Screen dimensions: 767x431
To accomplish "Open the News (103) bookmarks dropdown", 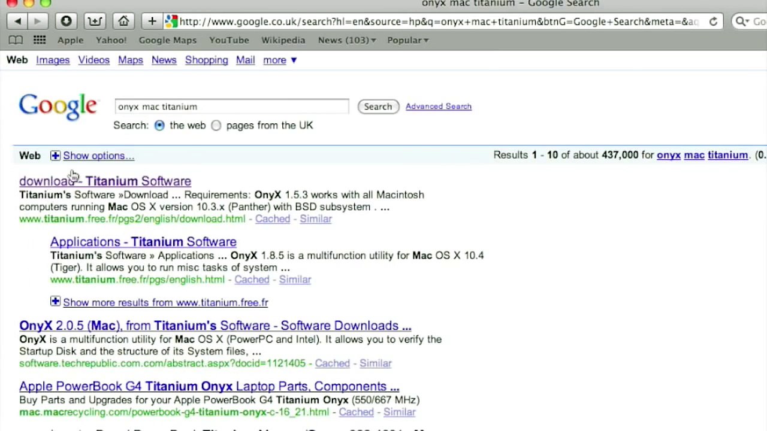I will 347,40.
